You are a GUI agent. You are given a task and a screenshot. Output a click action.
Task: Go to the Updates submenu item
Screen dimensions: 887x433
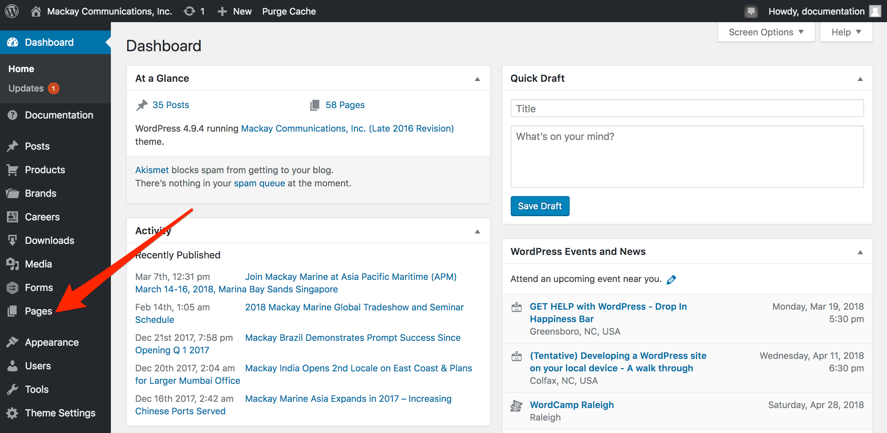[x=26, y=88]
